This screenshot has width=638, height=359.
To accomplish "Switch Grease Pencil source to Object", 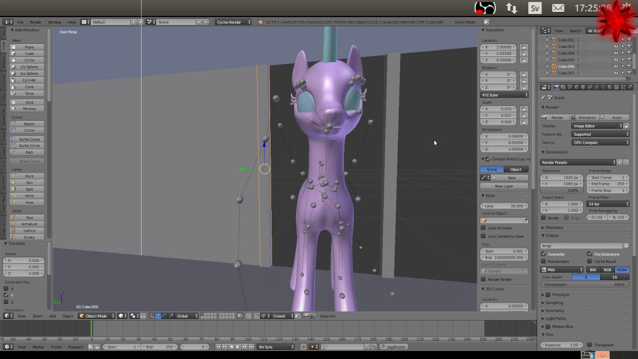I will (x=516, y=170).
